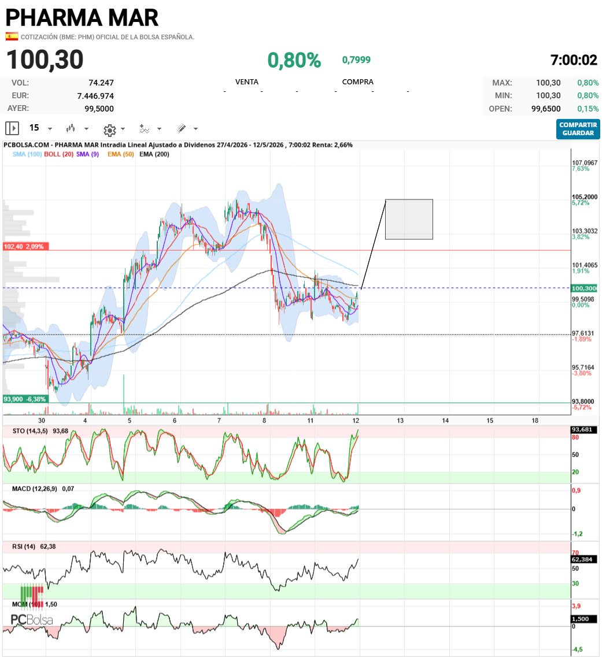Click the large 100,30 price quote
The image size is (606, 657).
click(45, 60)
